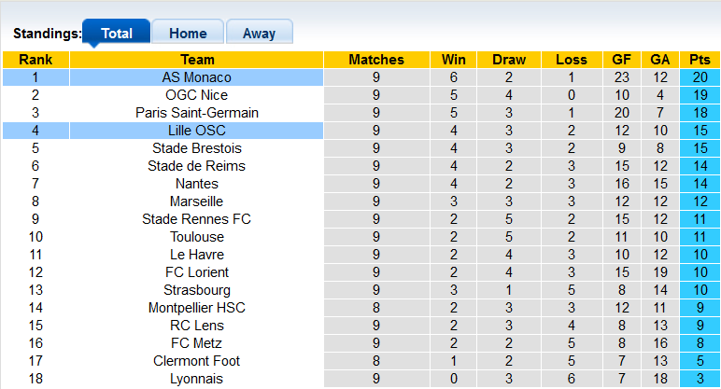721x389 pixels.
Task: Click the Rank column header
Action: click(x=35, y=60)
